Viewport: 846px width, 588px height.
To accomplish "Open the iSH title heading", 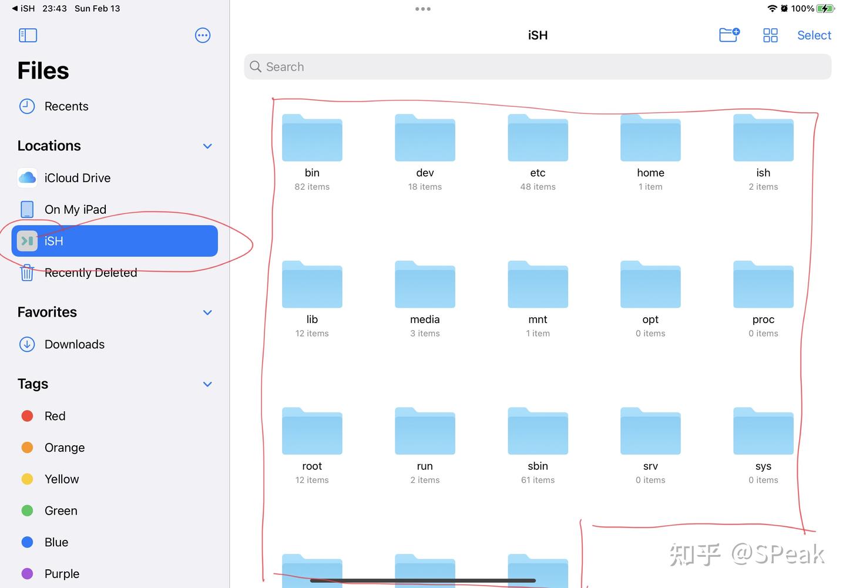I will pos(537,35).
